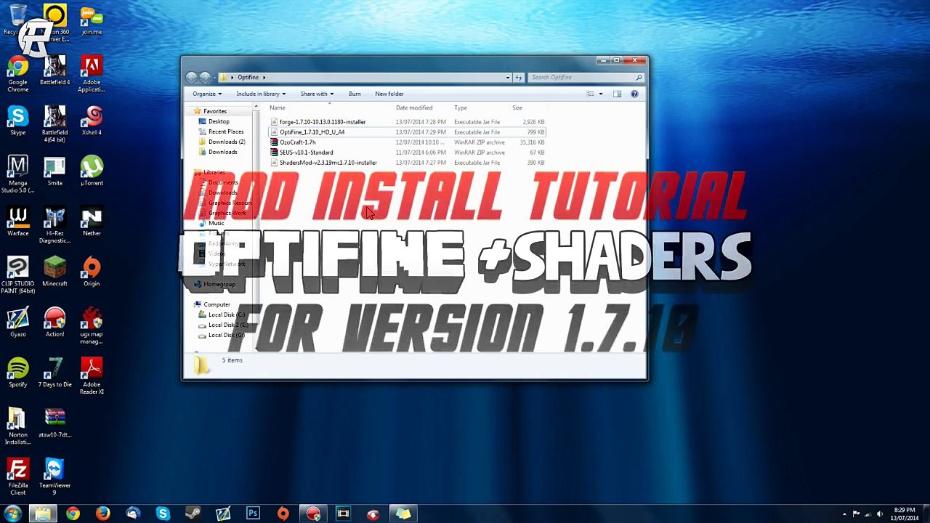Open the join.me desktop icon
This screenshot has height=523, width=930.
pyautogui.click(x=92, y=20)
